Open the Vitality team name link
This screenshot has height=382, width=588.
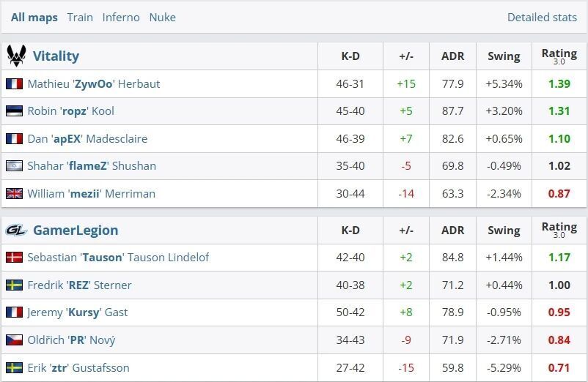(56, 56)
